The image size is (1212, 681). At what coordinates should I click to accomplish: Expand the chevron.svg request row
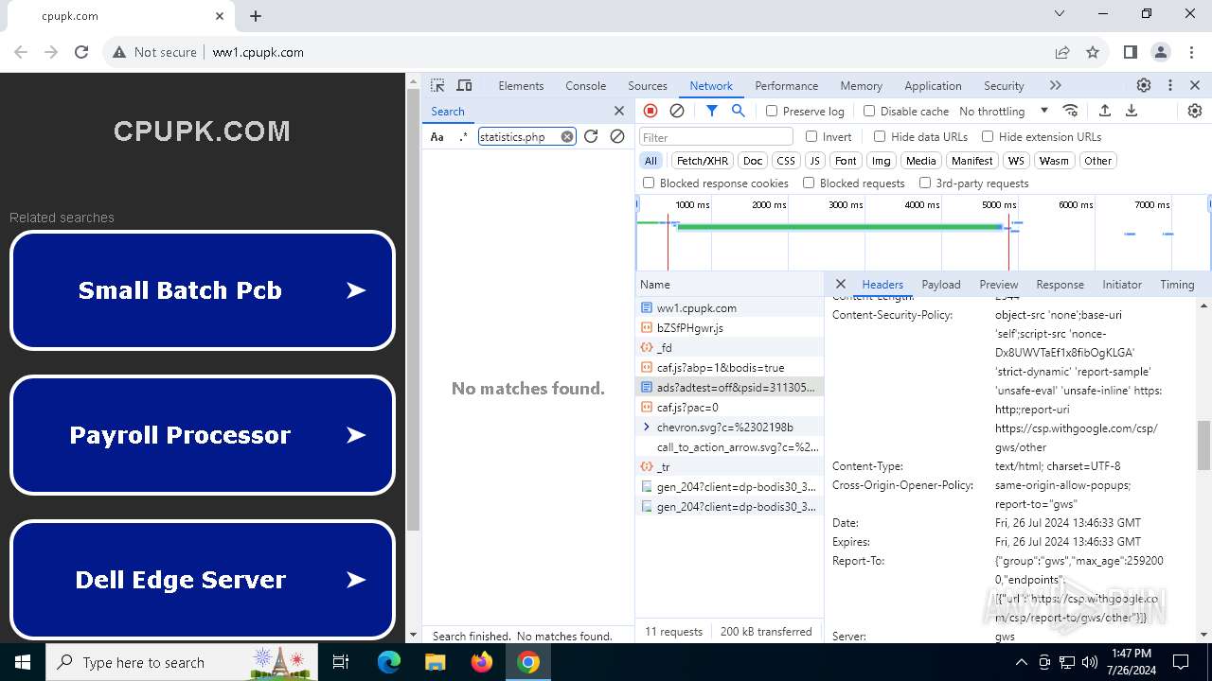point(647,427)
